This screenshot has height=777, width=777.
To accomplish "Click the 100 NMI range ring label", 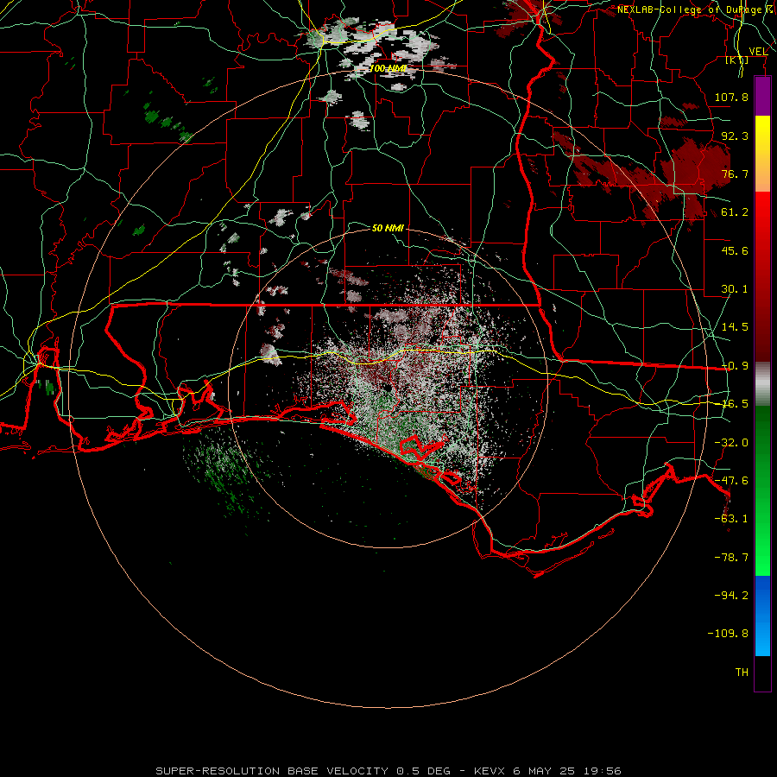I will coord(388,68).
